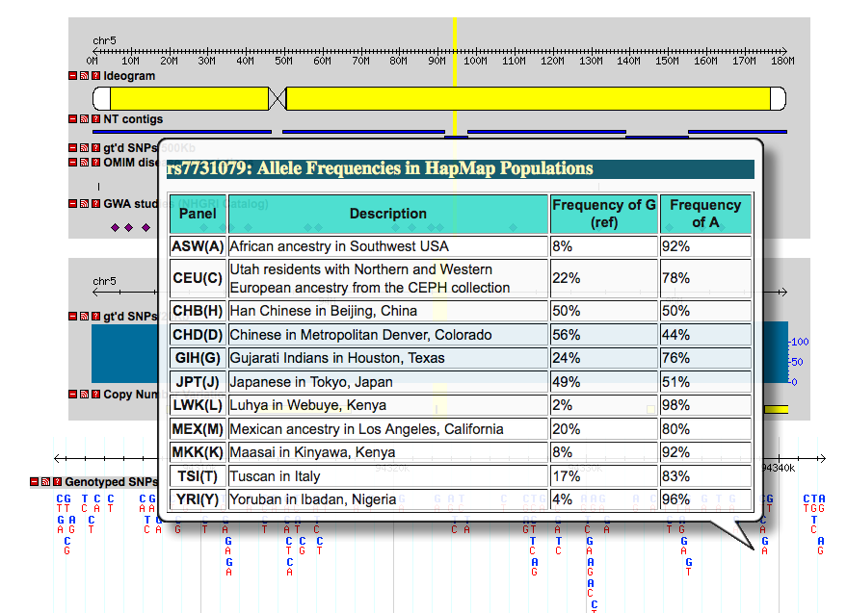Select the LWK(L) panel cell
The width and height of the screenshot is (847, 613).
[198, 405]
